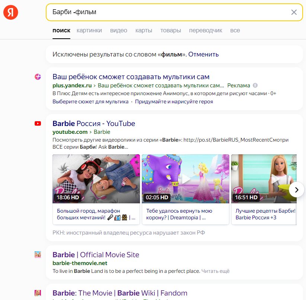Open ad title Ваш ребёнок сможет создавать мультики сам

click(x=131, y=77)
